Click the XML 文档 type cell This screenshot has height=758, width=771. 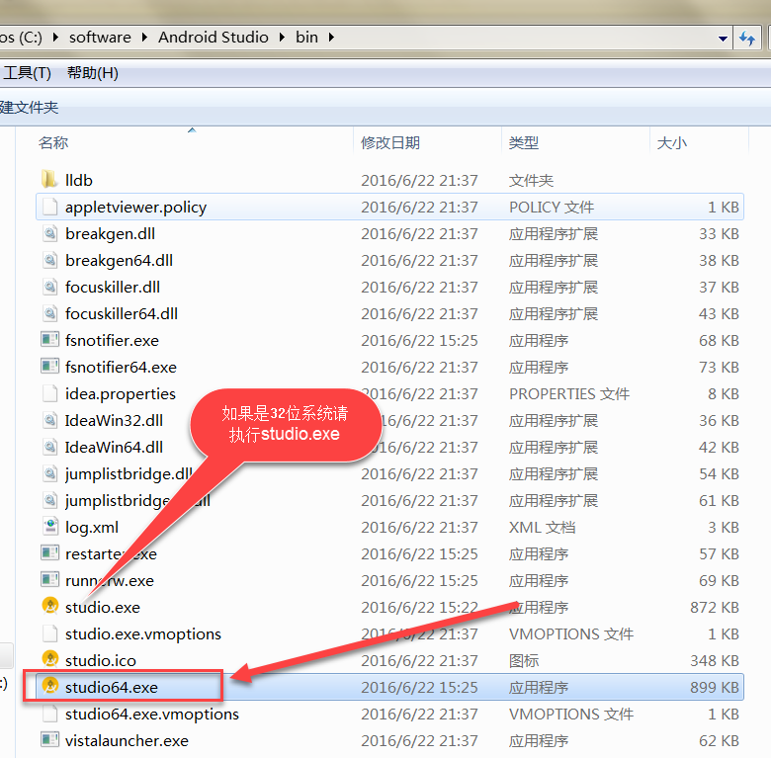click(542, 528)
